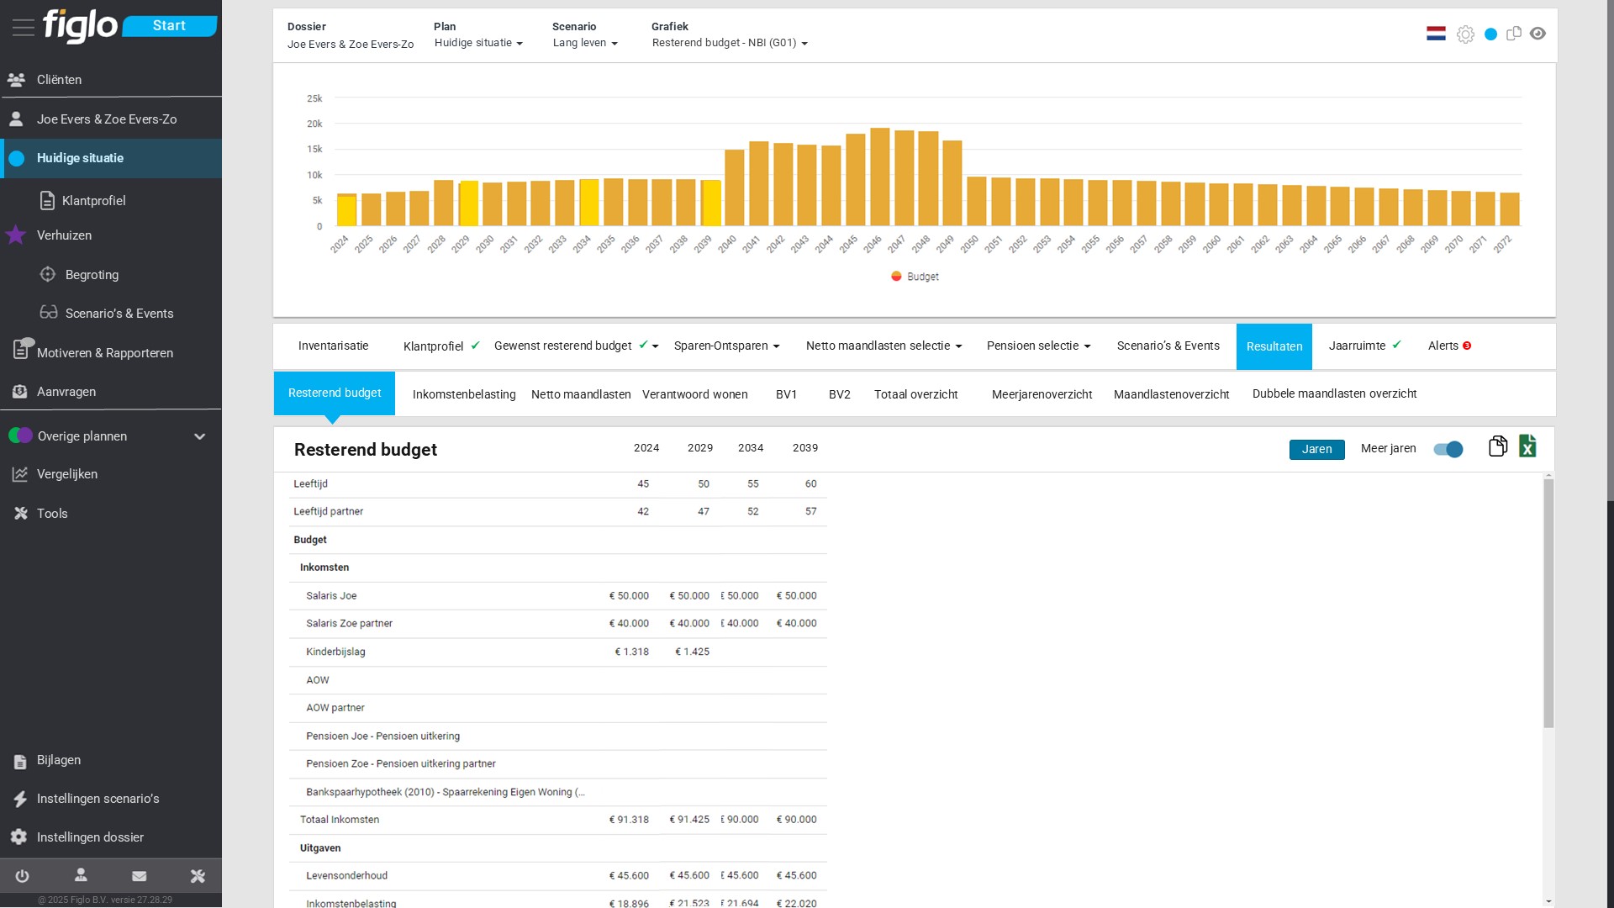
Task: Toggle the Budget legend marker in the chart
Action: tap(896, 276)
